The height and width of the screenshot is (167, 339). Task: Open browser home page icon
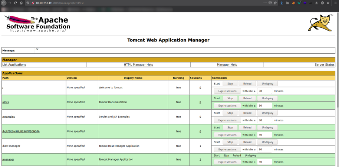(21, 3)
